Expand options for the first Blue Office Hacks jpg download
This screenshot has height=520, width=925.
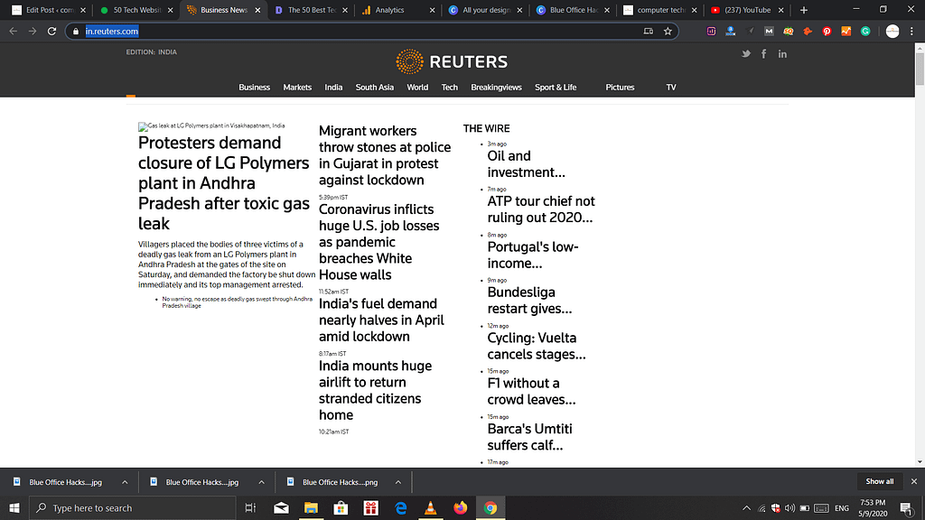125,482
